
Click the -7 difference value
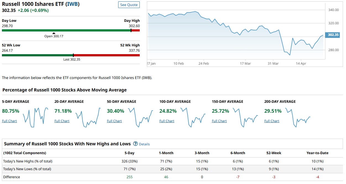pyautogui.click(x=238, y=177)
